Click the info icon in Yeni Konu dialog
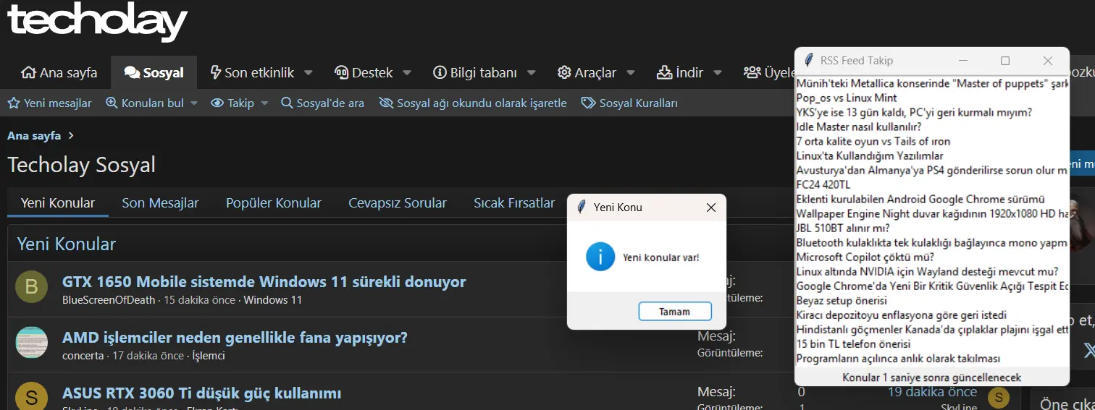Image resolution: width=1095 pixels, height=410 pixels. [600, 257]
